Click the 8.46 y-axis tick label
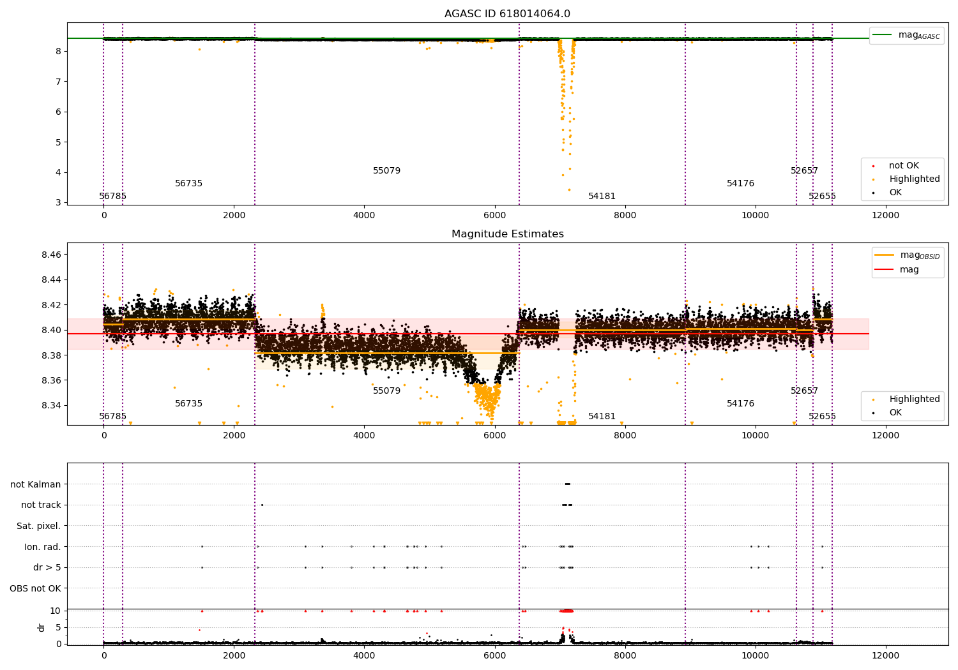 [51, 255]
